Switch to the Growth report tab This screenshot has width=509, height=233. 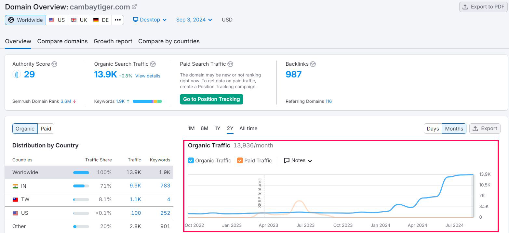coord(113,41)
